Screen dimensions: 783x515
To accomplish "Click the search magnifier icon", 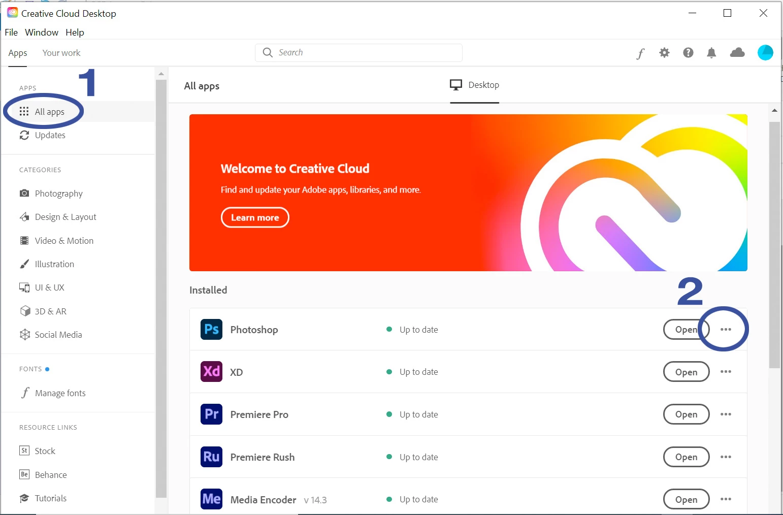I will [268, 52].
